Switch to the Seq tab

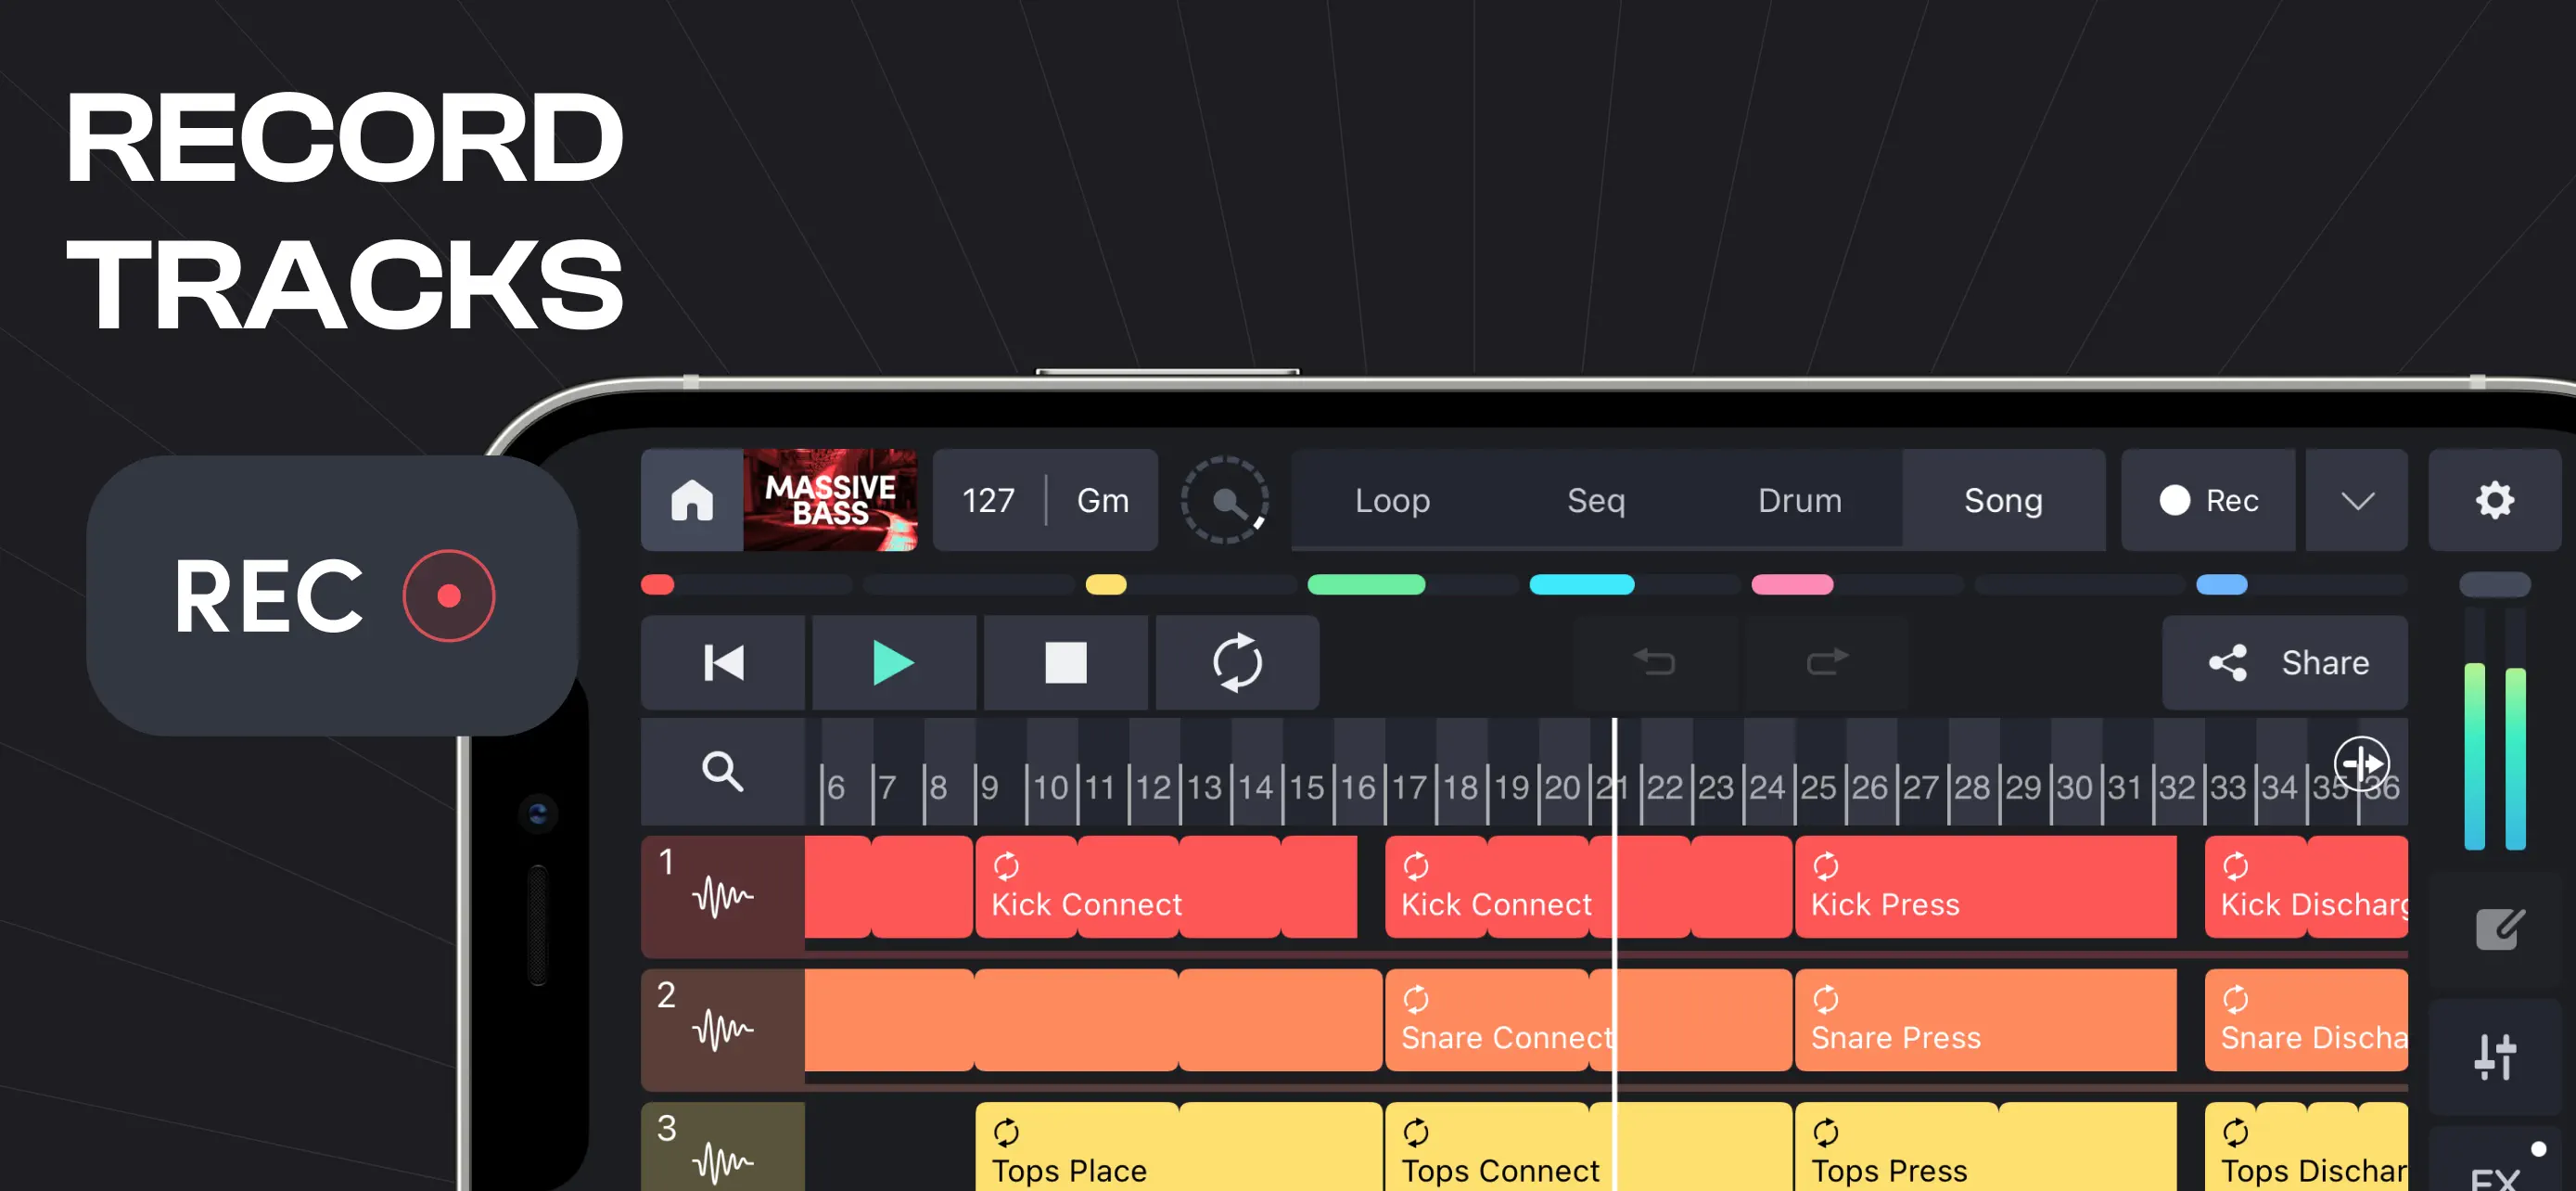click(1595, 500)
